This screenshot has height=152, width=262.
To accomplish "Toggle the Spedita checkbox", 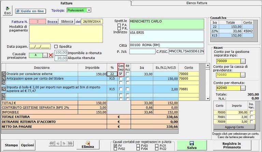I will click(56, 47).
